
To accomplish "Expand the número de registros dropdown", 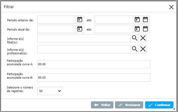I will (x=50, y=91).
